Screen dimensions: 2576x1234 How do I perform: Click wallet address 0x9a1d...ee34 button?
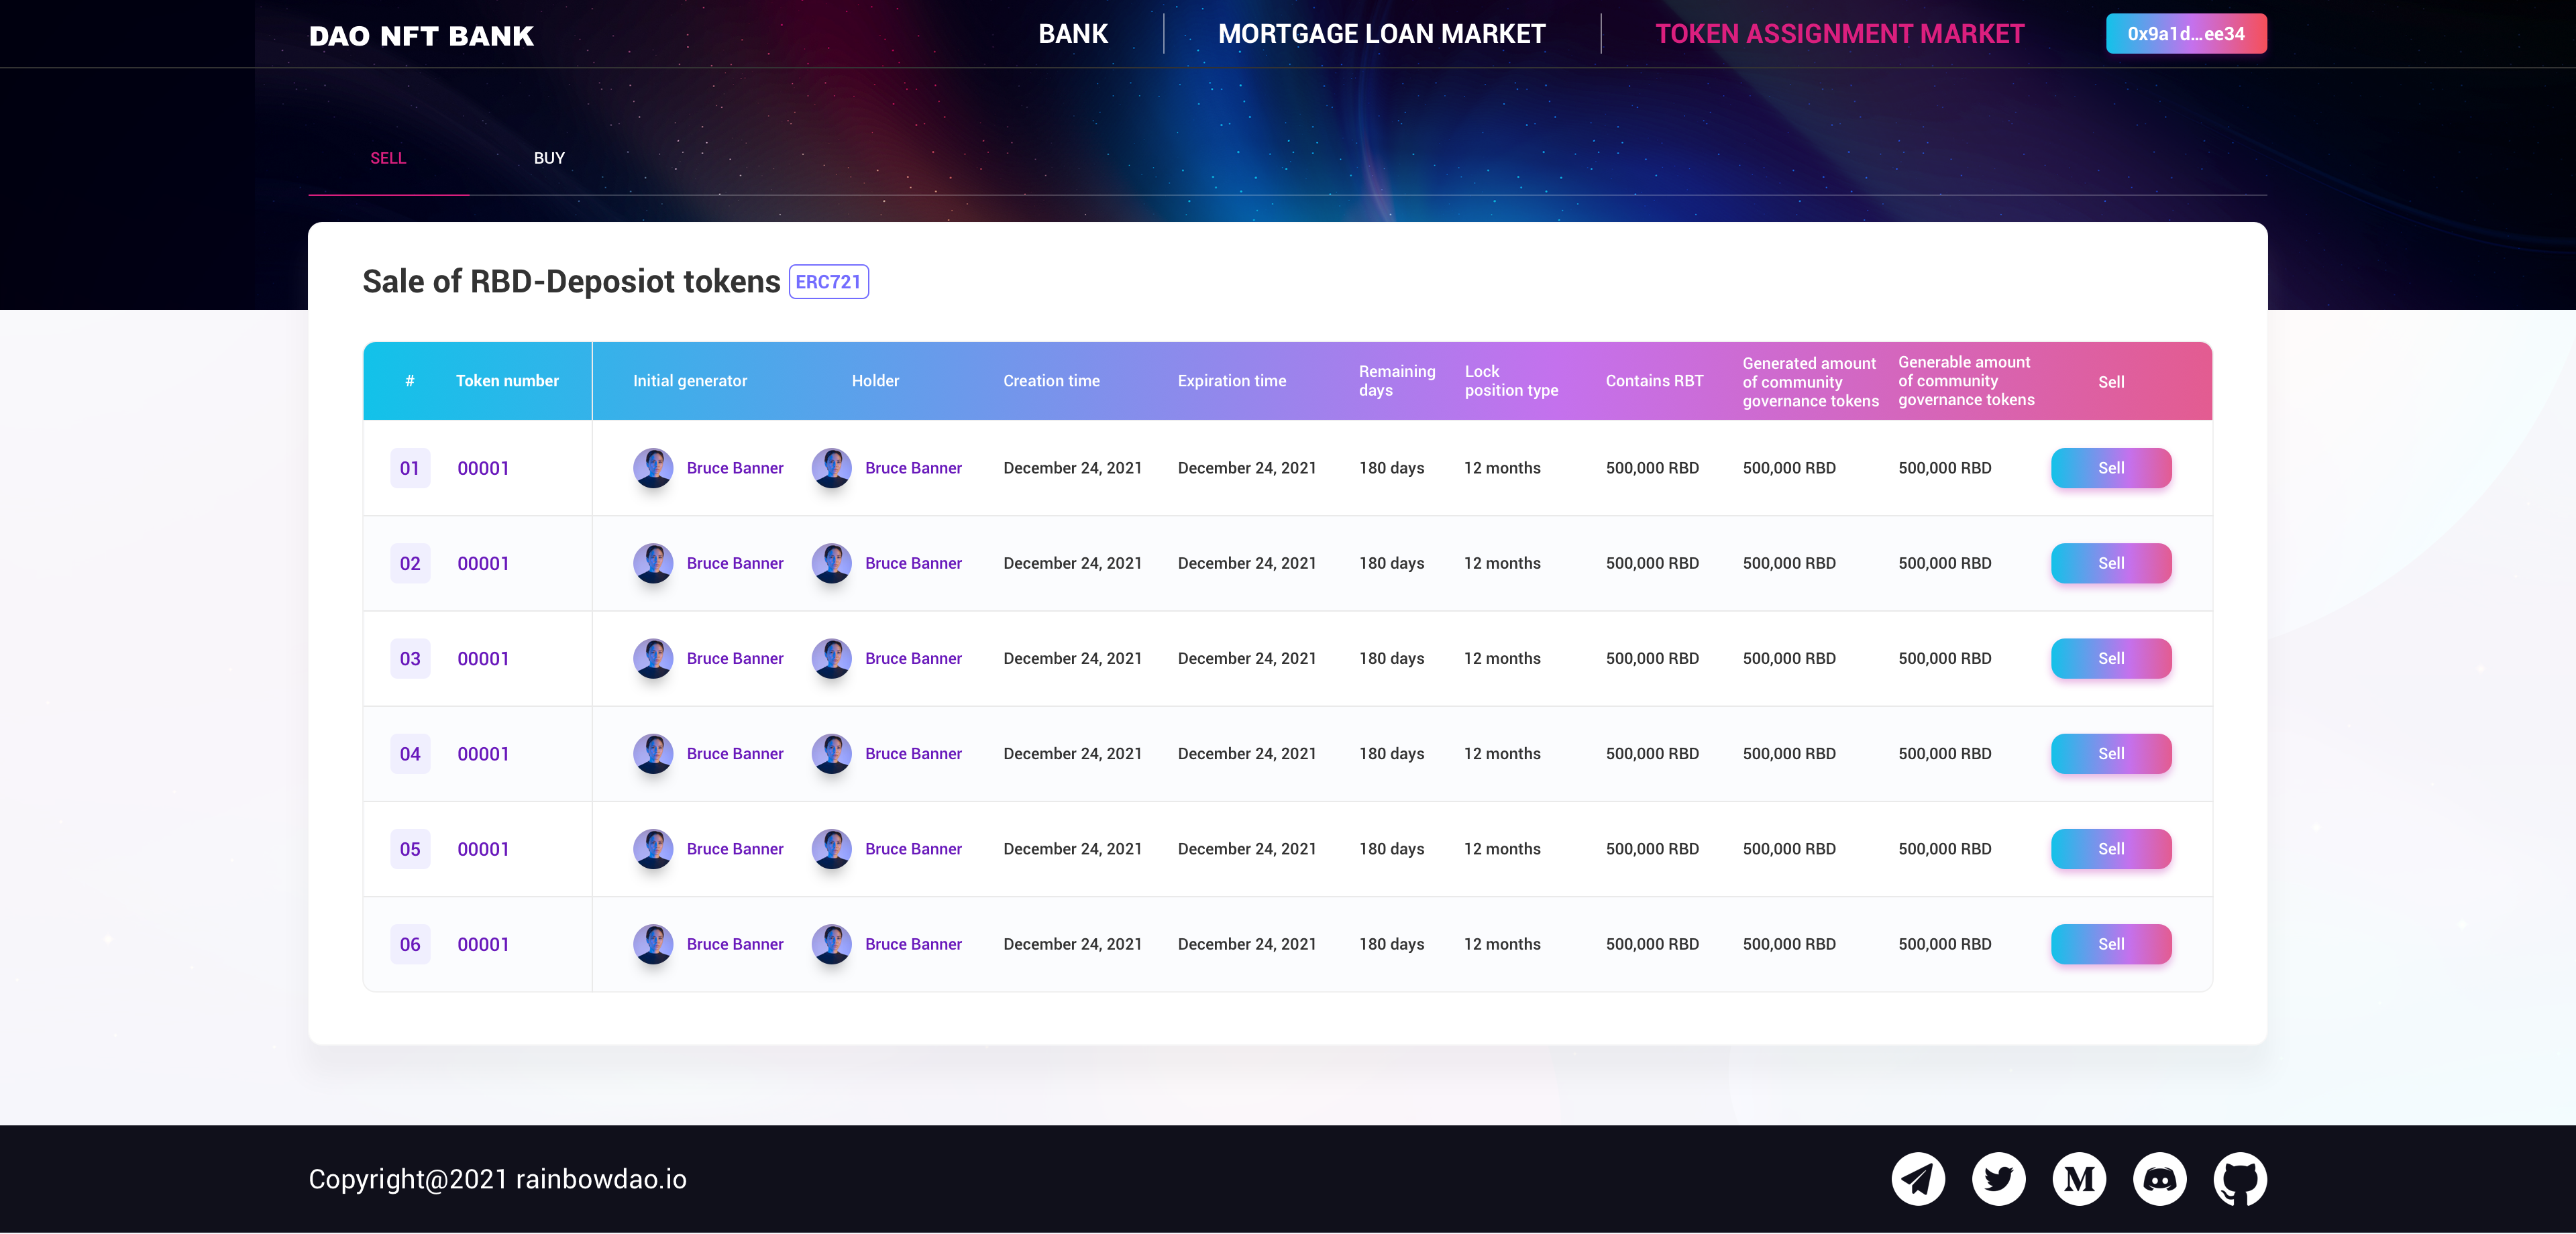[x=2185, y=34]
